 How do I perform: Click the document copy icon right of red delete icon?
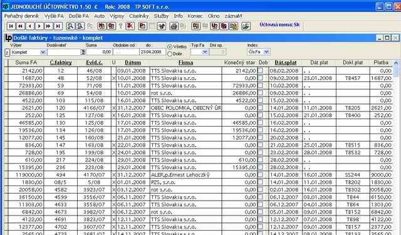[x=142, y=26]
